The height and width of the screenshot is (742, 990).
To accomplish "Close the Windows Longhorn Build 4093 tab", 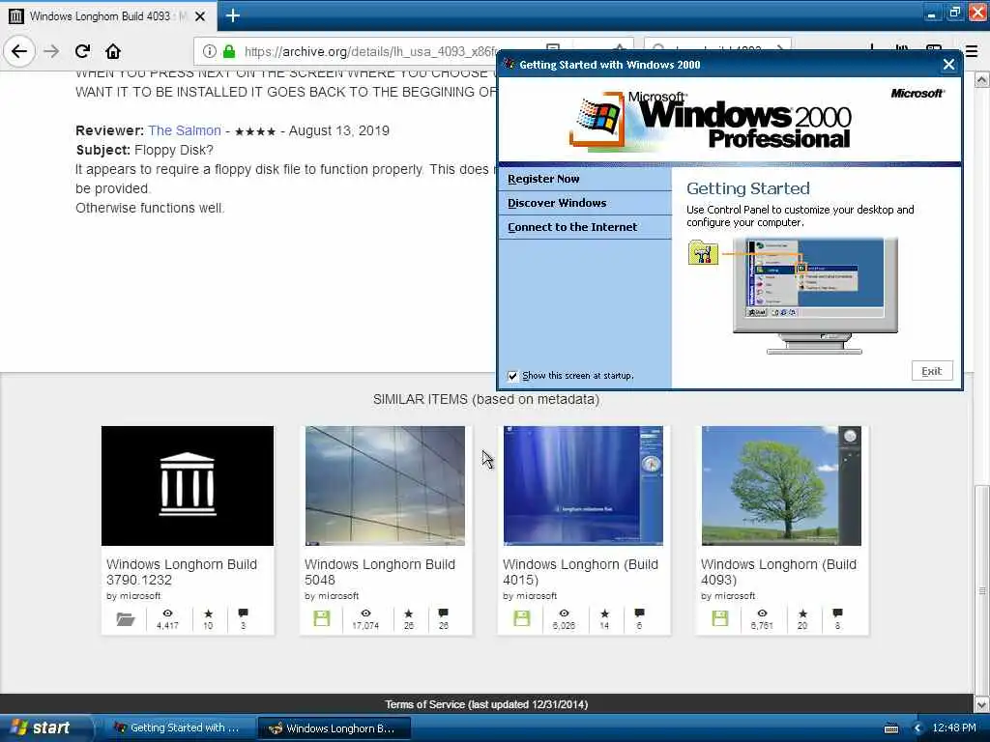I will 200,16.
